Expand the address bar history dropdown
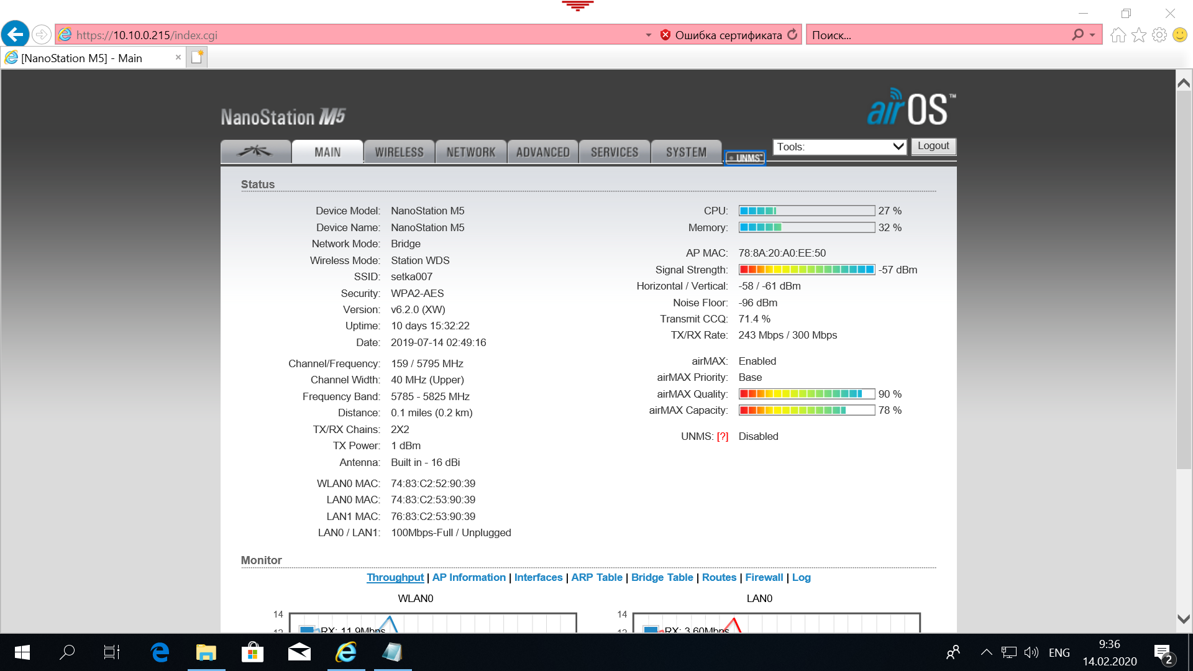1193x671 pixels. pos(649,35)
